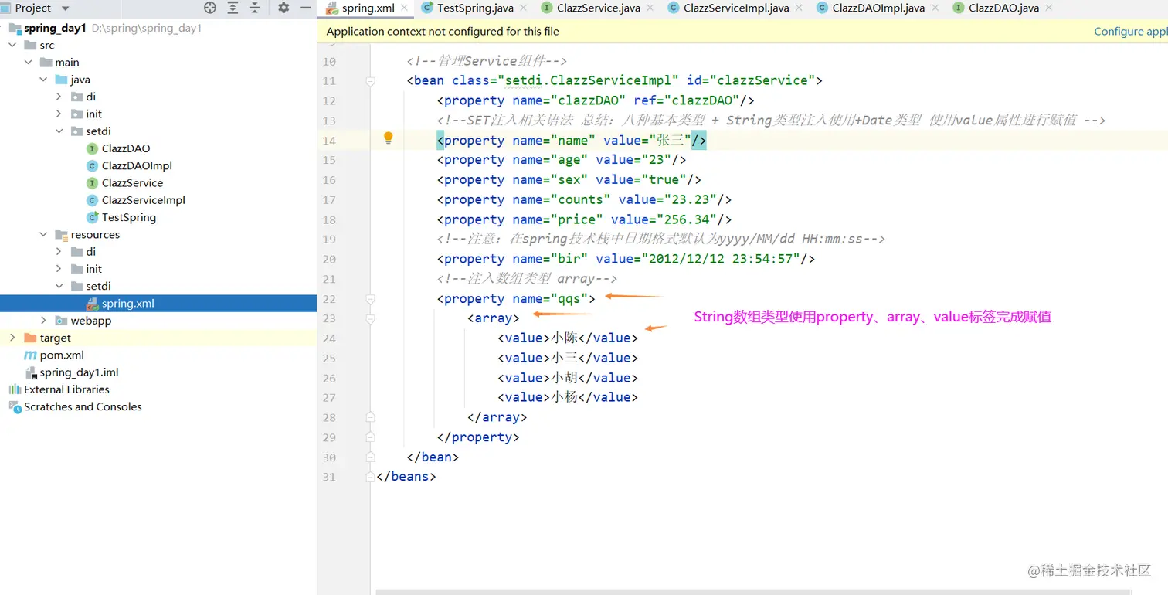Open Project panel settings gear
This screenshot has height=595, width=1168.
pyautogui.click(x=284, y=8)
